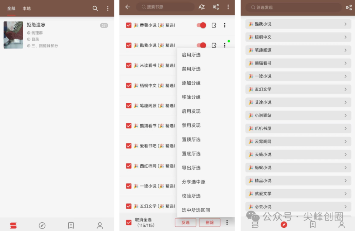Open bookmark icon in right screen
Screen dimensions: 355x231
click(313, 225)
